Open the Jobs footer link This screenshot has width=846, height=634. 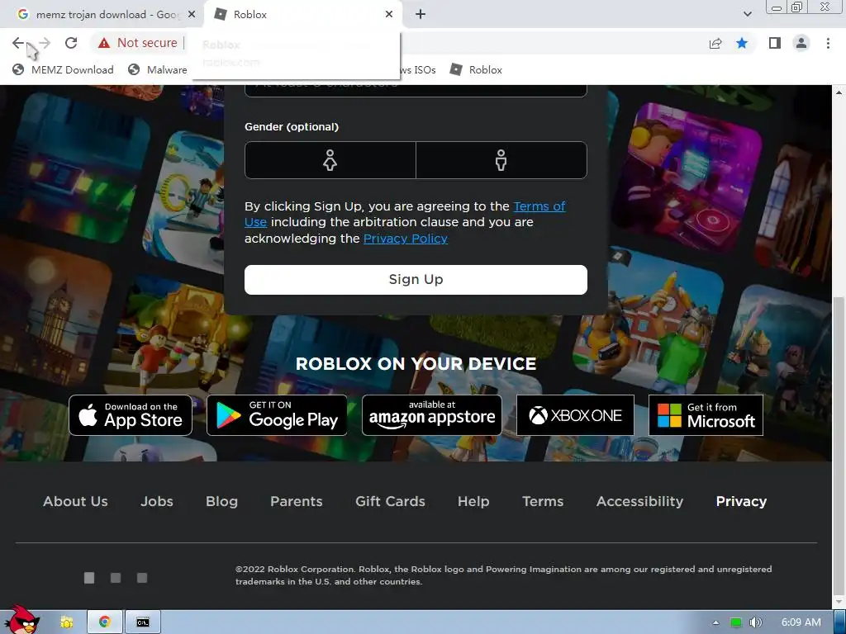[x=157, y=501]
